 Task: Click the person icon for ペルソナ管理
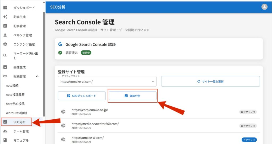click(x=5, y=35)
